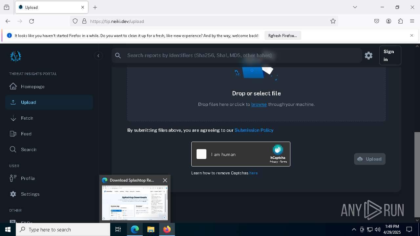Open Task View on taskbar
Screen dimensions: 420x236
pos(118,229)
